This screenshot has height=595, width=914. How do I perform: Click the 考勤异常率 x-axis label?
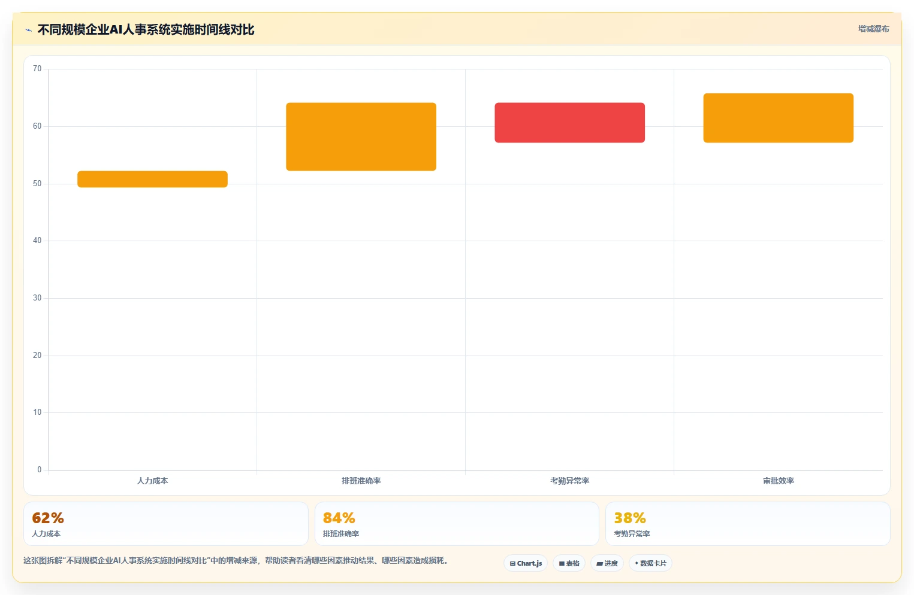pos(569,481)
